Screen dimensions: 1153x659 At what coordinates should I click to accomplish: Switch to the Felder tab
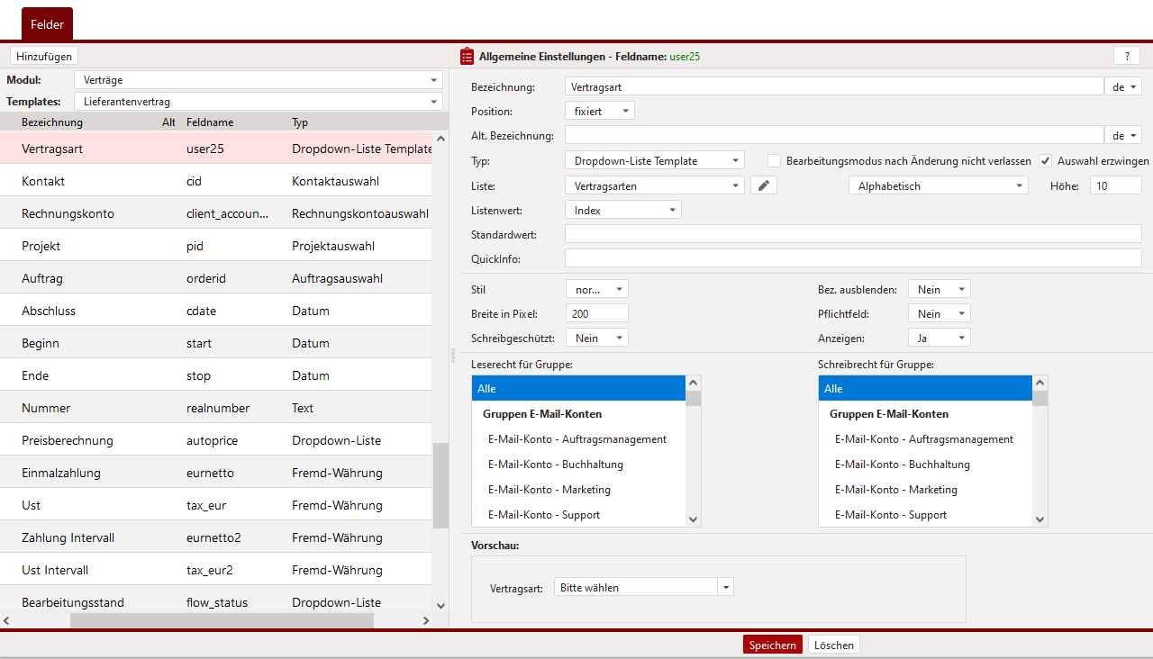point(47,24)
